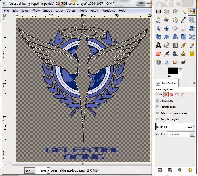Select the Fuzzy Select magic wand tool
This screenshot has width=198, height=176.
tap(184, 12)
